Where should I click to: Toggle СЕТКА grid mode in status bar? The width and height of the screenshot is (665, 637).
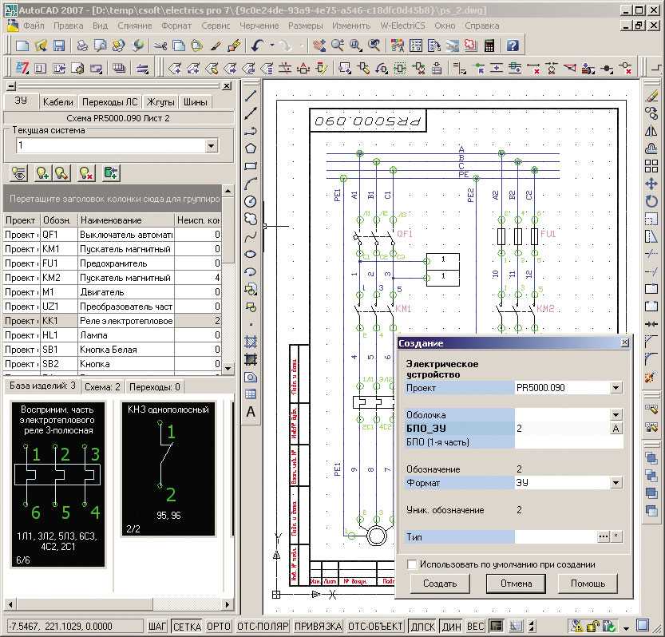pyautogui.click(x=187, y=626)
